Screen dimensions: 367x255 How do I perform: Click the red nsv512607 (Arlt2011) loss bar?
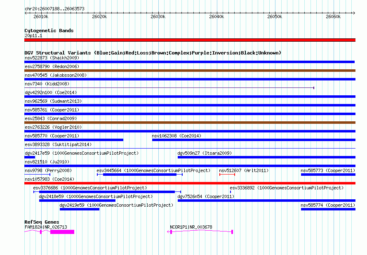tap(227, 175)
